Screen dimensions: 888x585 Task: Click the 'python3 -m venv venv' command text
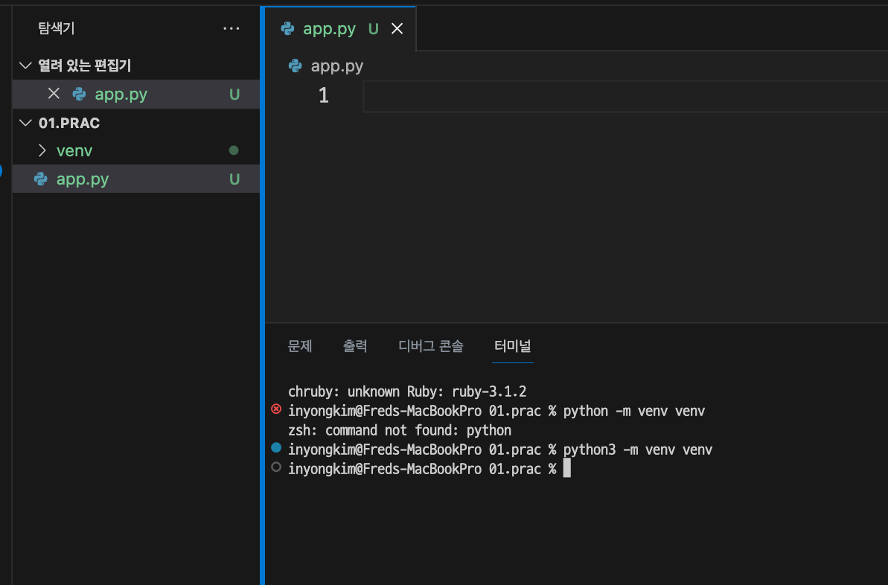click(638, 449)
